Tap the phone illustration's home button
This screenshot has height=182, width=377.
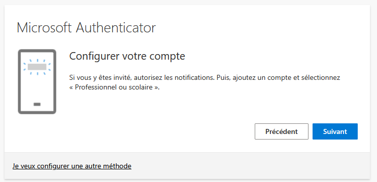(x=37, y=105)
